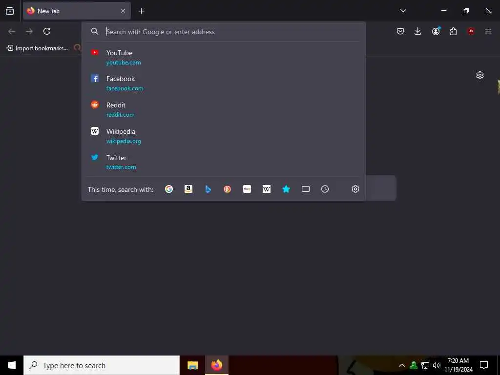Select the Reddit suggestion
Screen dimensions: 500x375
[x=223, y=109]
